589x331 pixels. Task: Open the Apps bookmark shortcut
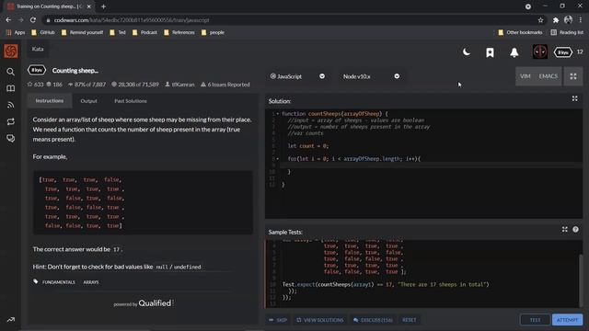pos(16,32)
